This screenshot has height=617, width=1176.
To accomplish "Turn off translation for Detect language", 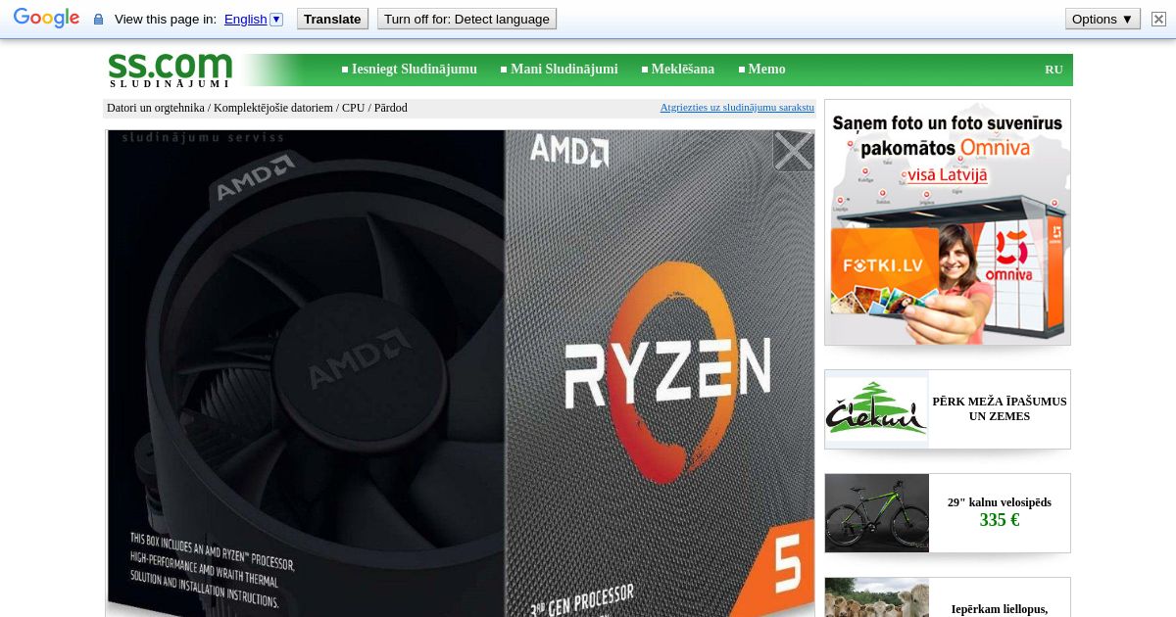I will pos(466,19).
